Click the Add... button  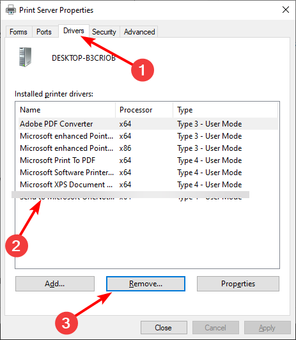point(55,284)
